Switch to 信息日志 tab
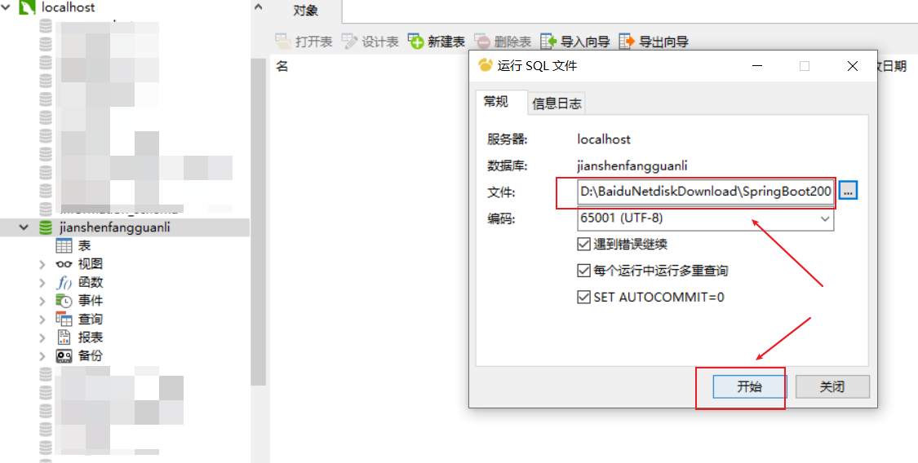918x463 pixels. [x=557, y=104]
